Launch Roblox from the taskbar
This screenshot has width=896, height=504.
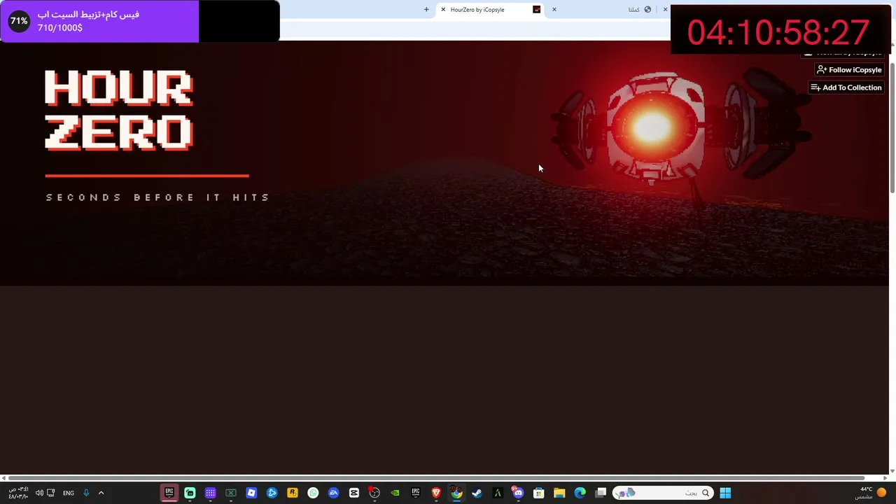point(251,493)
